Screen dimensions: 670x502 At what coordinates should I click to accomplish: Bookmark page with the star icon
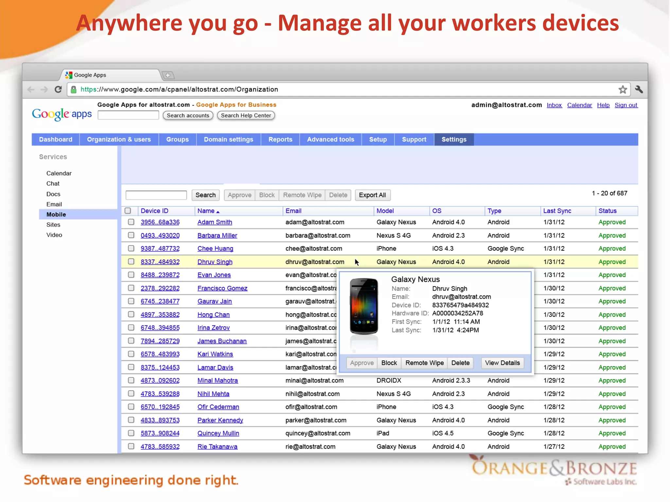tap(623, 90)
